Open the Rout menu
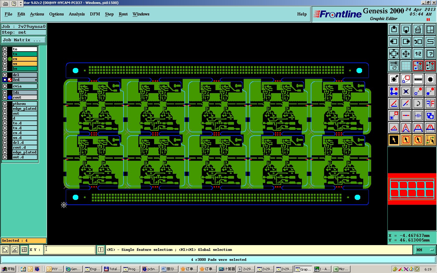 tap(123, 14)
